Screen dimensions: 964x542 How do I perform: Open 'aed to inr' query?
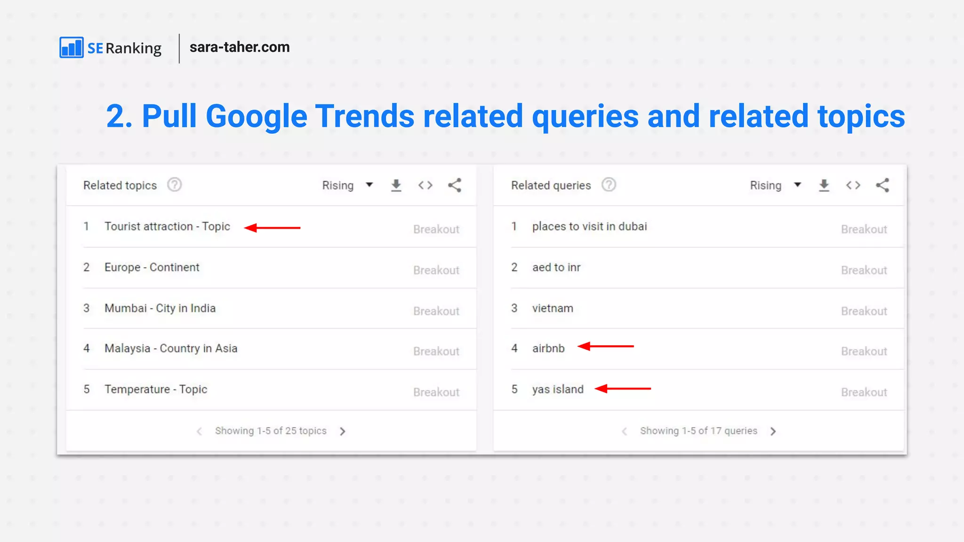(556, 268)
